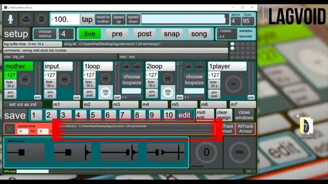The width and height of the screenshot is (328, 184).
Task: Click the fourth MIDI transport icon
Action: pyautogui.click(x=166, y=152)
